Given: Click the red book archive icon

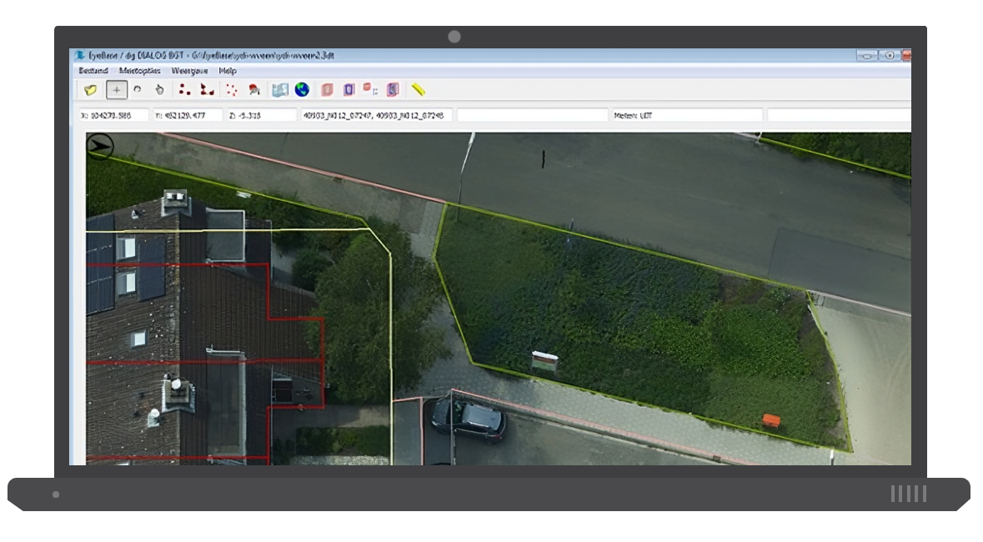Looking at the screenshot, I should click(326, 89).
